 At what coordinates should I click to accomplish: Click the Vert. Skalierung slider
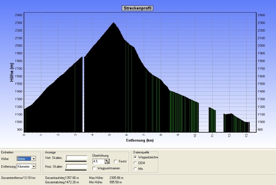[x=76, y=158]
